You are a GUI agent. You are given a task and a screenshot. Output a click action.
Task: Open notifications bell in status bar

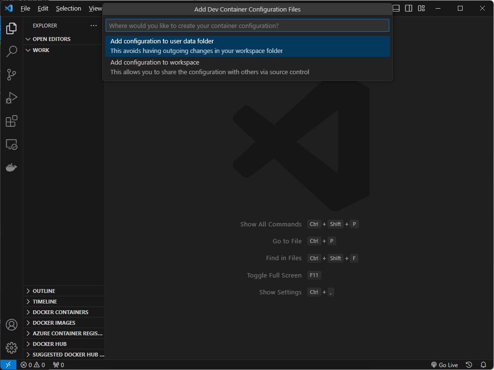coord(483,365)
